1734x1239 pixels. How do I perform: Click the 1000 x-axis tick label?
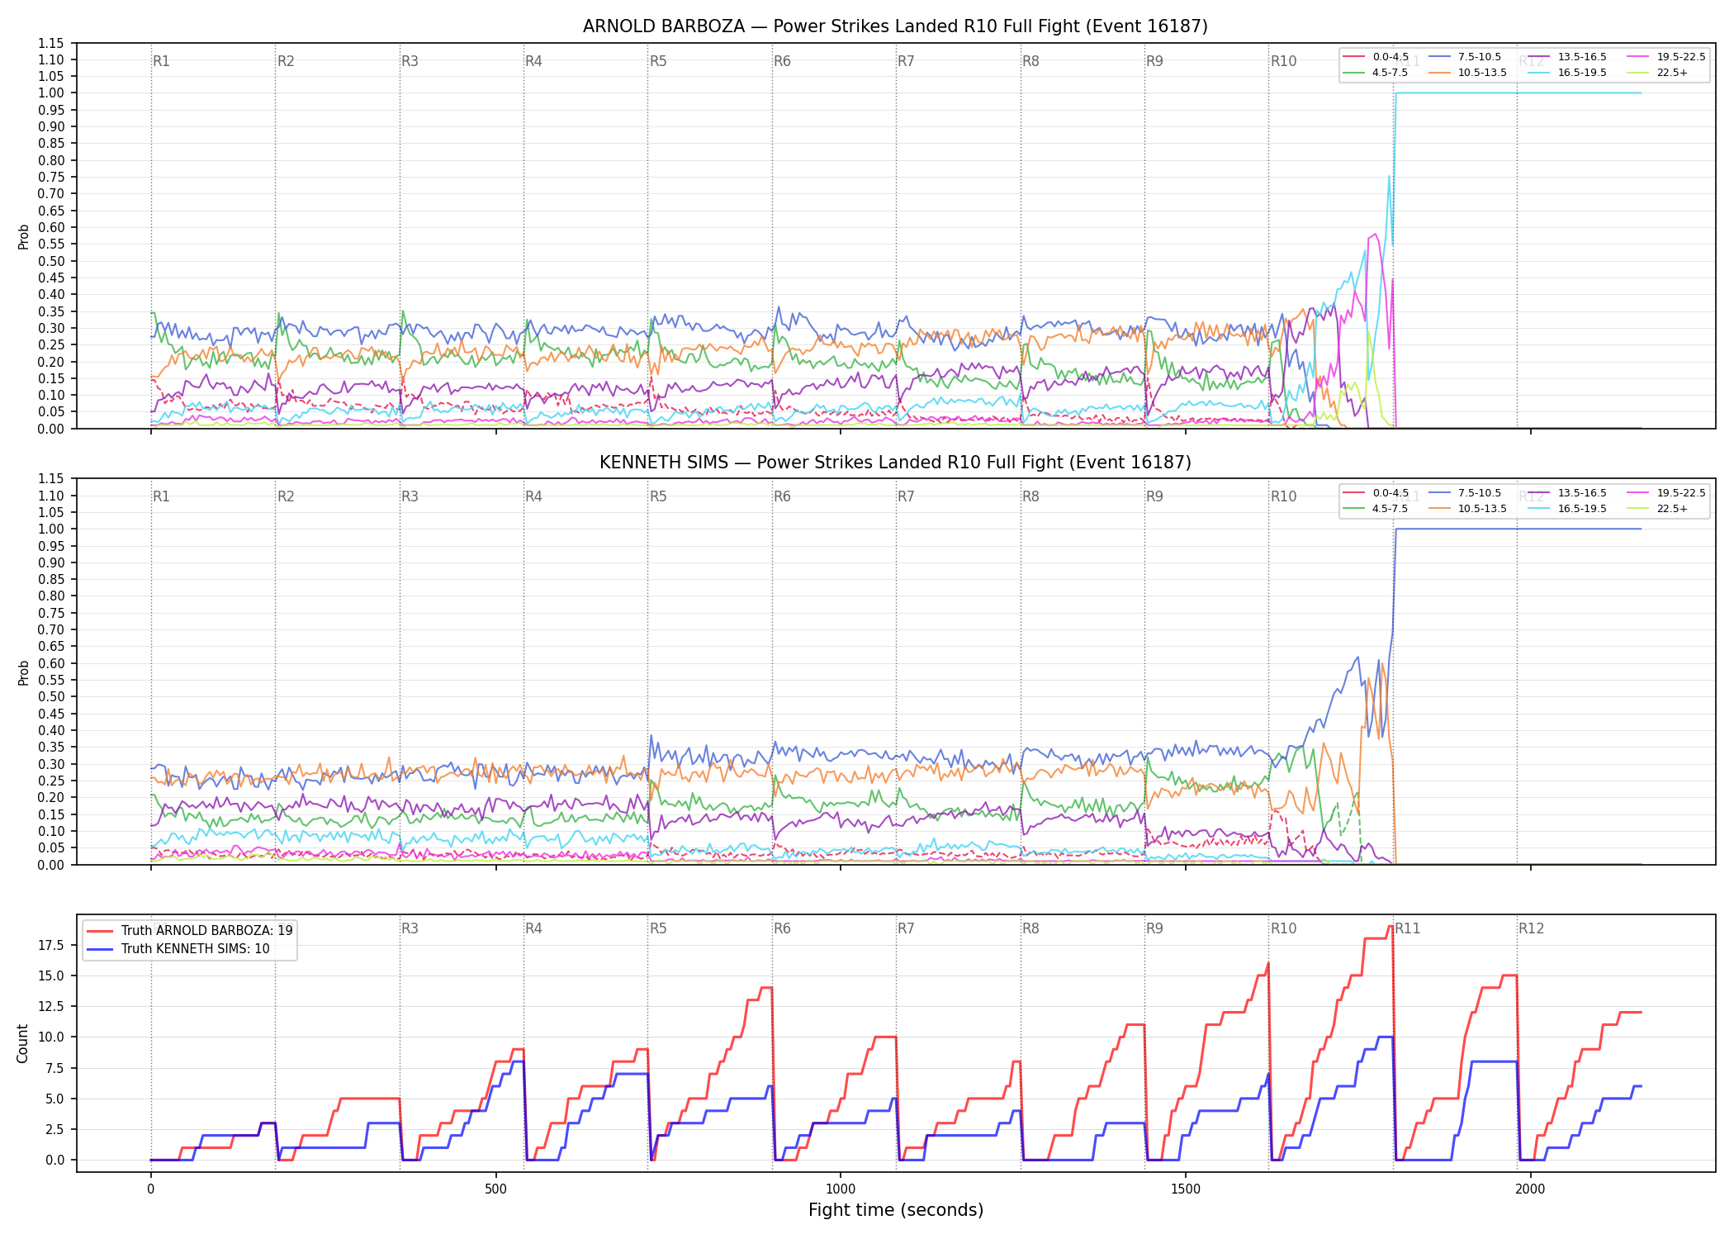click(841, 1189)
